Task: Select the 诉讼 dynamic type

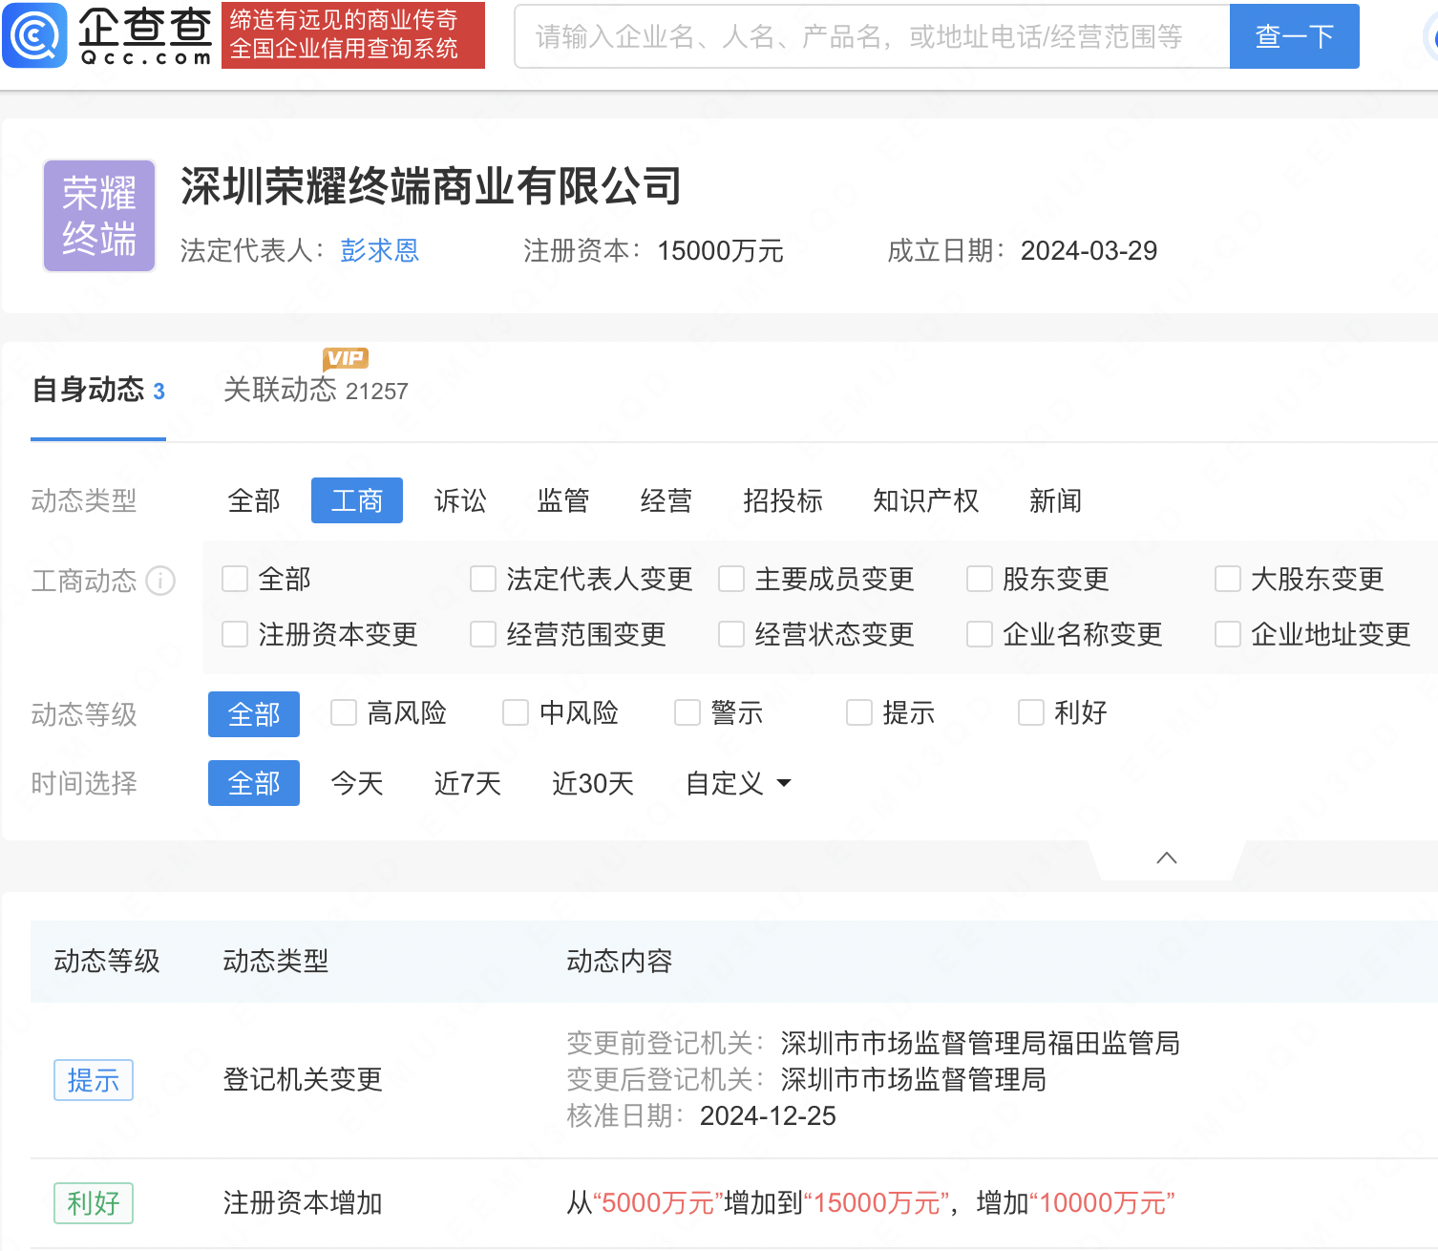Action: [x=460, y=500]
